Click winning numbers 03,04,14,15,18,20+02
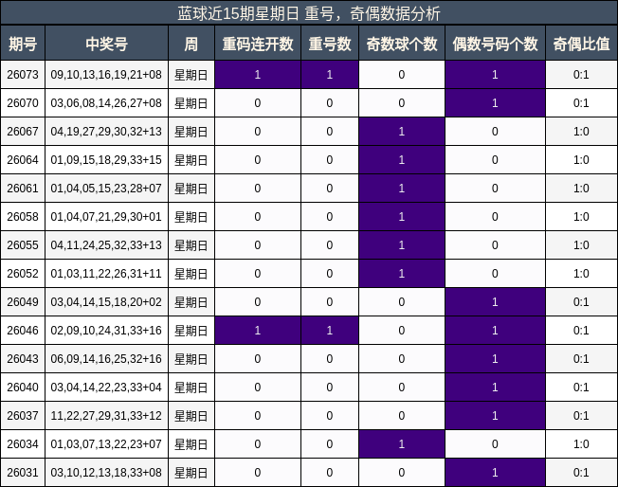 click(x=106, y=302)
